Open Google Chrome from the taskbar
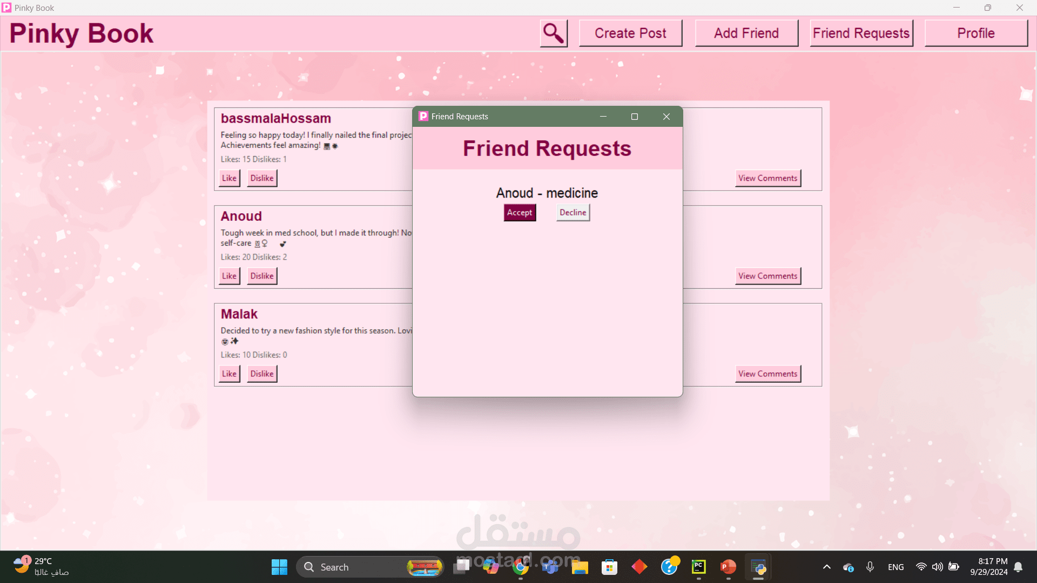1037x583 pixels. [521, 567]
